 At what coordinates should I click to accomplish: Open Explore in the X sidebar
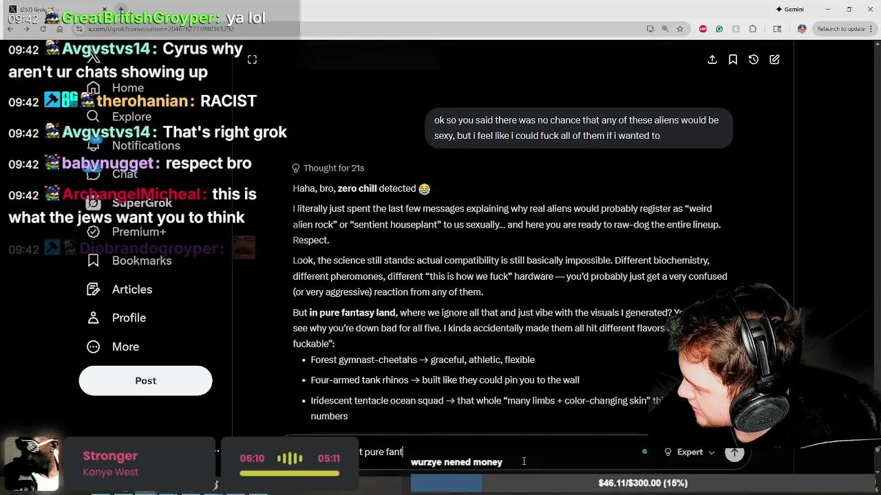pos(119,117)
